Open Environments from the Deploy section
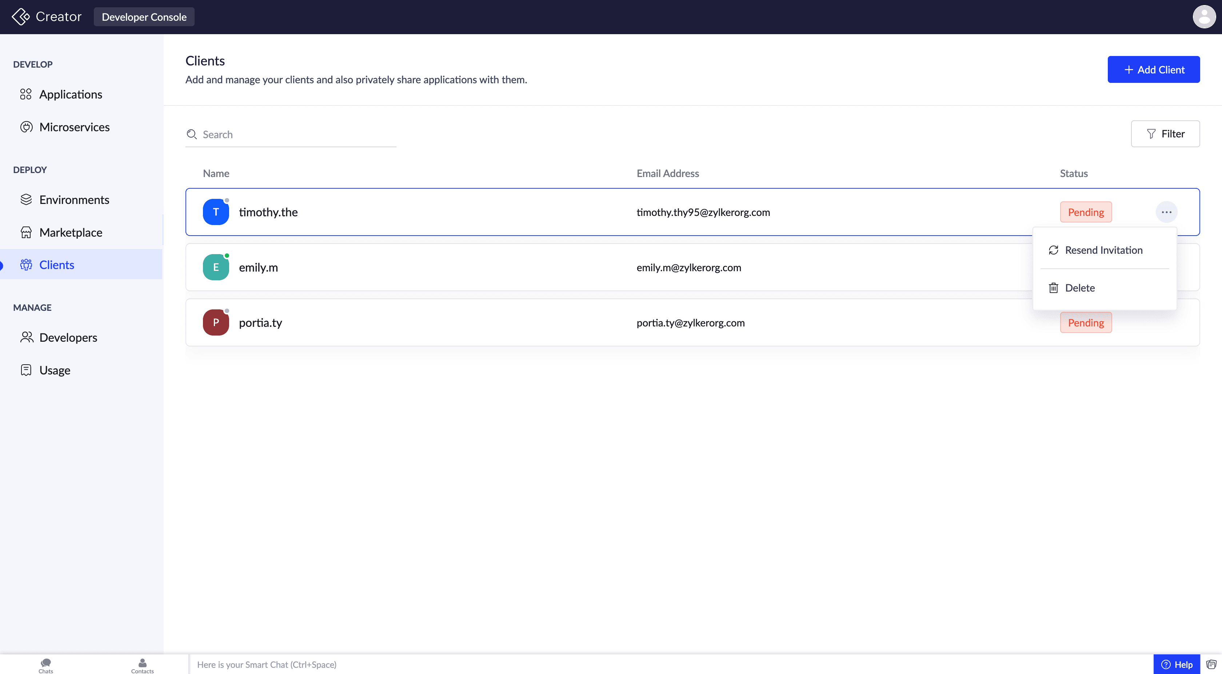This screenshot has width=1222, height=674. tap(74, 200)
